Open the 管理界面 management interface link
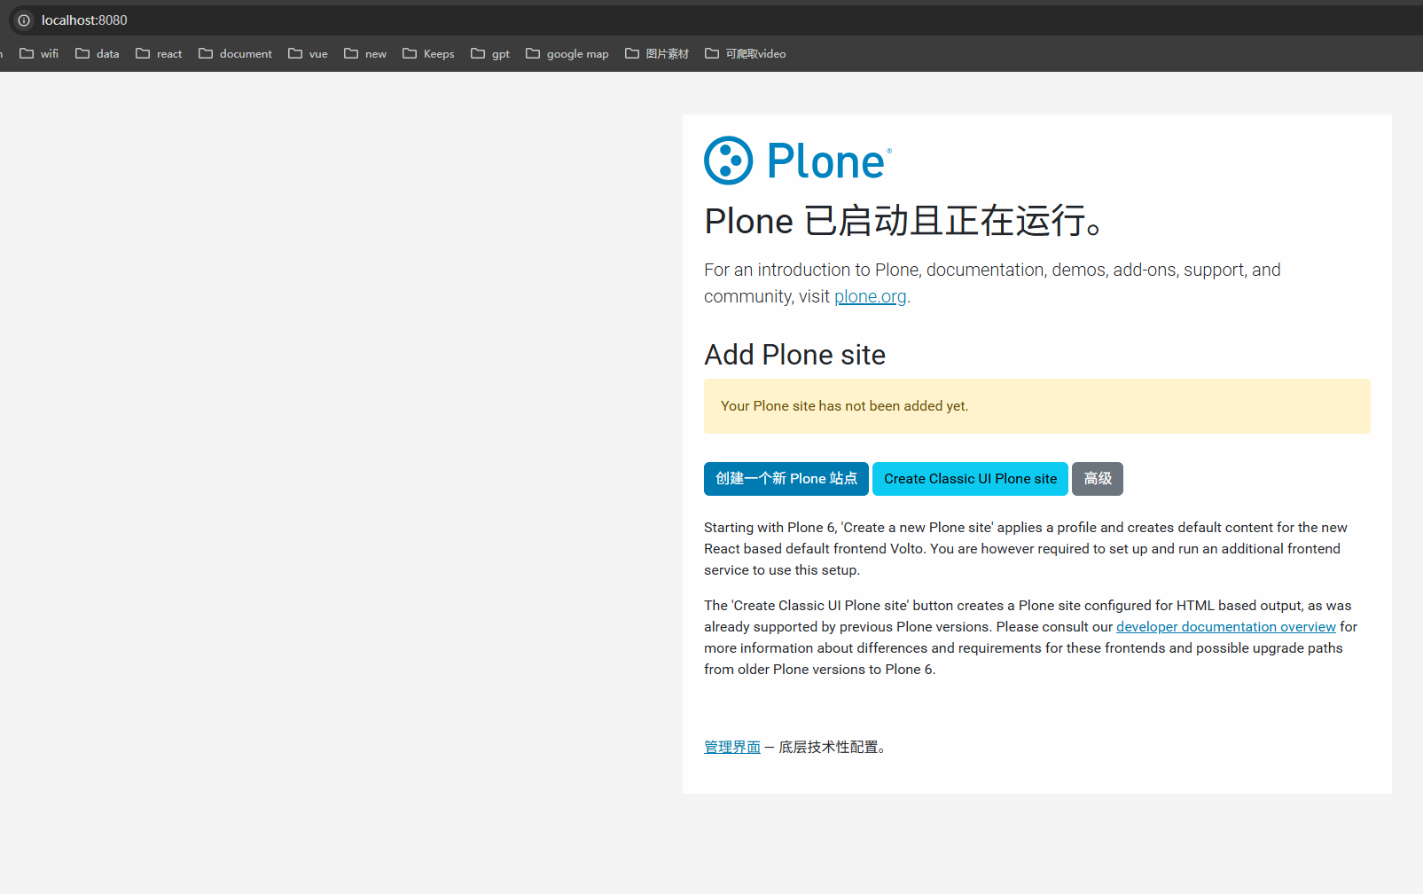Image resolution: width=1423 pixels, height=894 pixels. pyautogui.click(x=732, y=747)
